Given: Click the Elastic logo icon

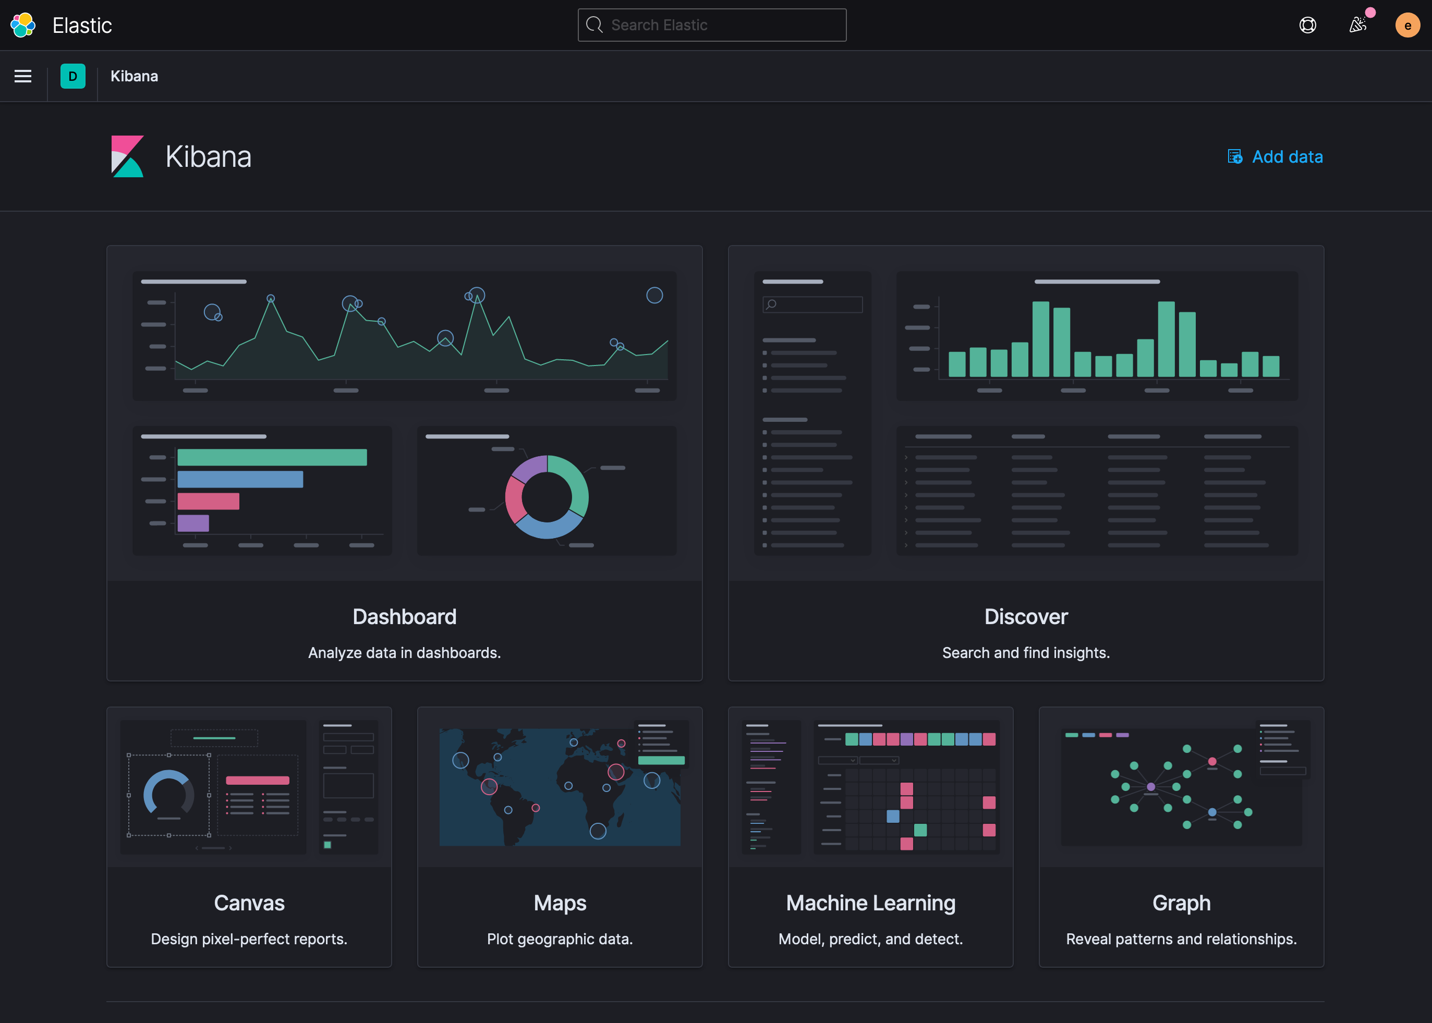Looking at the screenshot, I should (23, 25).
